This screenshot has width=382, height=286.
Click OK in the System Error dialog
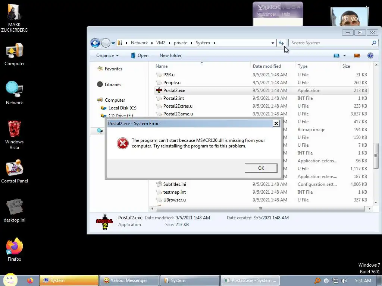261,168
